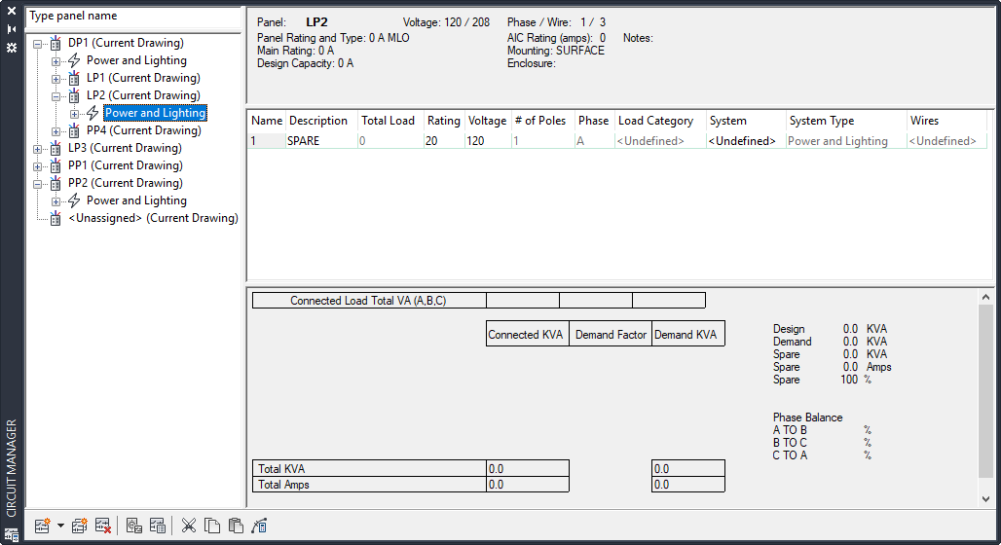The image size is (1001, 545).
Task: Click the Rating cell showing 20
Action: point(444,141)
